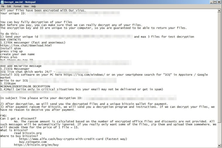Maximize the Notepad window
Image resolution: width=222 pixels, height=148 pixels.
click(x=215, y=2)
